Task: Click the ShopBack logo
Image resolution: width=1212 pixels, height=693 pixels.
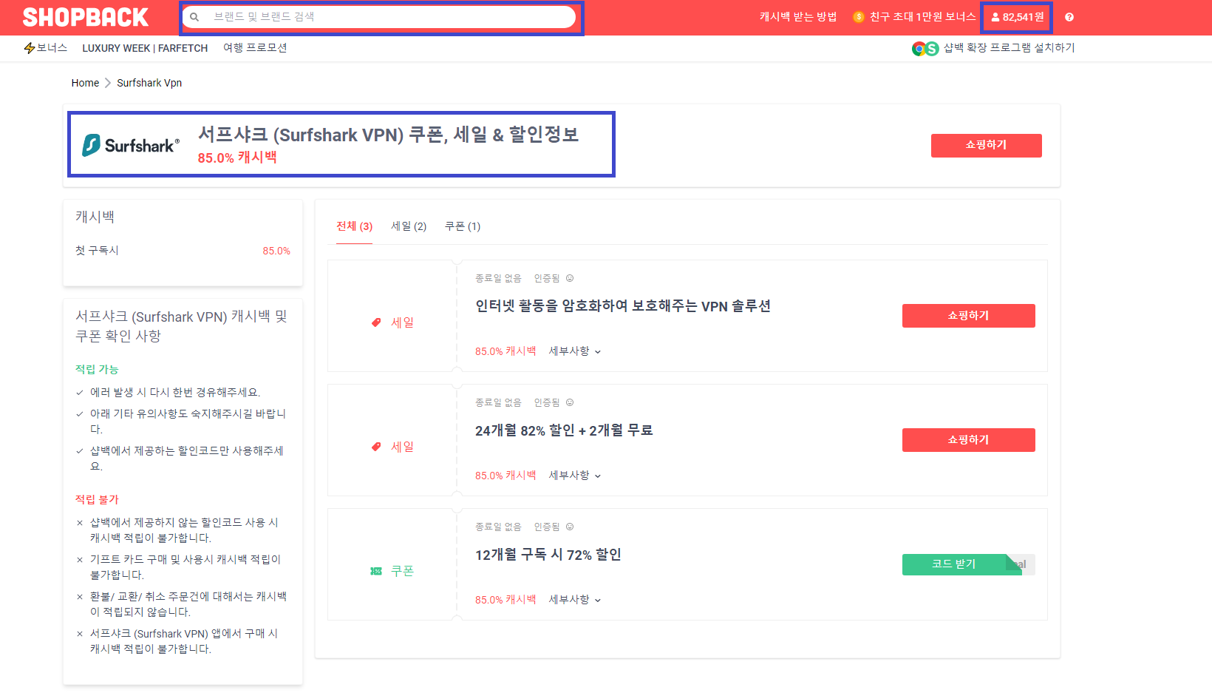Action: point(86,17)
